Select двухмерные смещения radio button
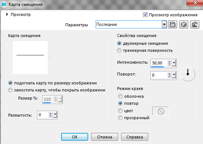 [x=119, y=43]
